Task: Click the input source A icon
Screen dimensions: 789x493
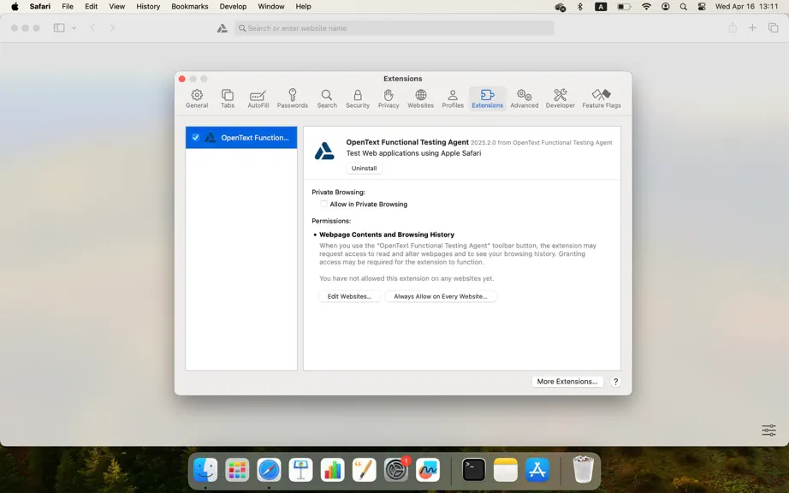Action: point(601,7)
